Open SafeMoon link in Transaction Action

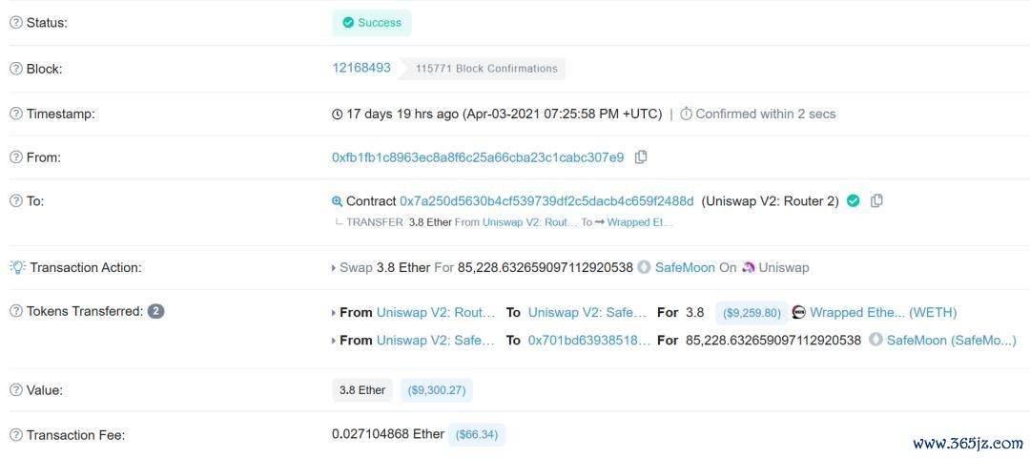tap(685, 267)
